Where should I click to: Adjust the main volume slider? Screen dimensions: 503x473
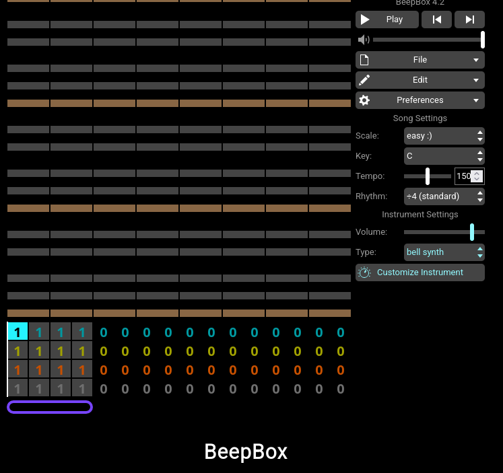[428, 40]
